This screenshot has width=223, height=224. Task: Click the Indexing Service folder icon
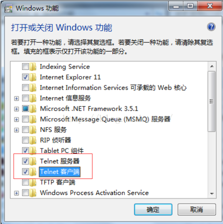[x=33, y=66]
